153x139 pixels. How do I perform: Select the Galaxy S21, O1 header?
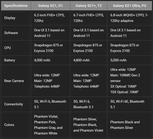pyautogui.click(x=50, y=5)
